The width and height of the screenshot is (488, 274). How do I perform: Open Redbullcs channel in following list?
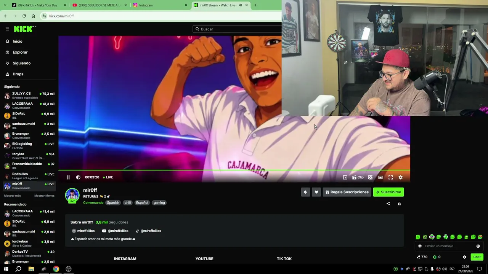point(29,176)
